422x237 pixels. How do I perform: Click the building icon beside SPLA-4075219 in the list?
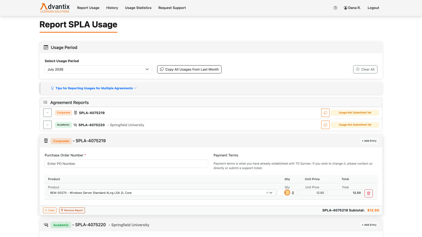pos(75,113)
